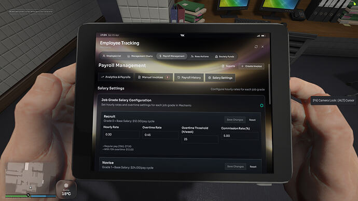
Task: Click the 'Payroll Management' page heading
Action: coord(122,65)
